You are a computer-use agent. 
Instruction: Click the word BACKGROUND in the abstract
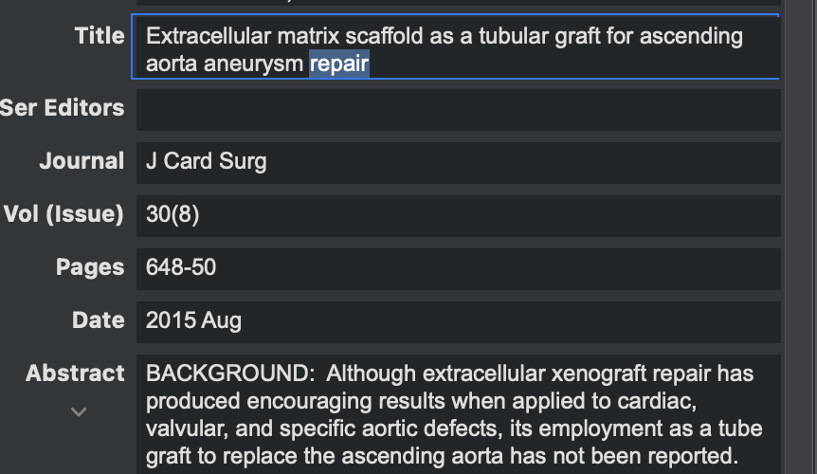pos(229,374)
